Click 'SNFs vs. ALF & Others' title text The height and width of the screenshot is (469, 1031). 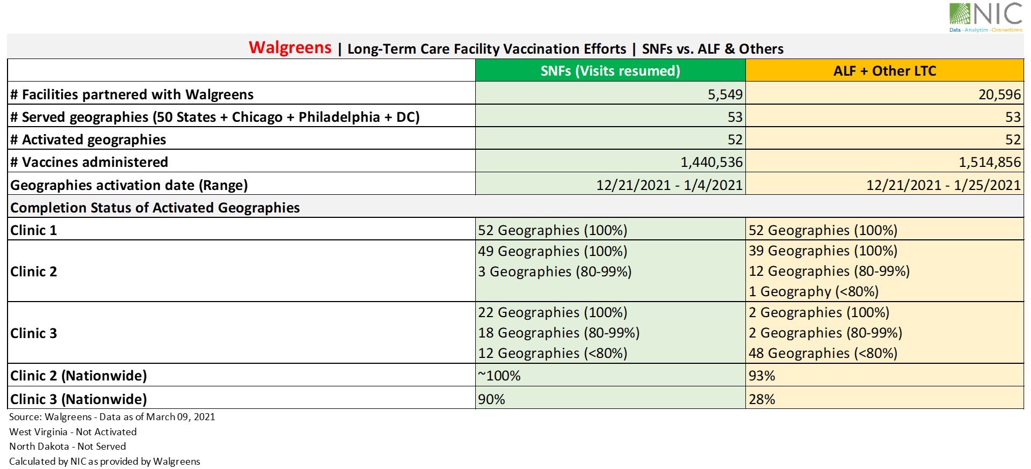click(x=713, y=49)
